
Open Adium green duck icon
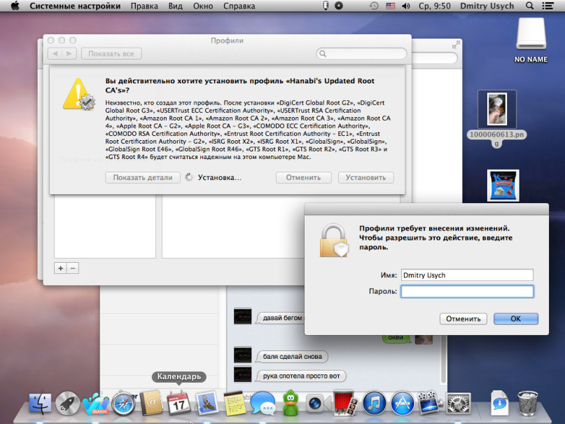(291, 402)
